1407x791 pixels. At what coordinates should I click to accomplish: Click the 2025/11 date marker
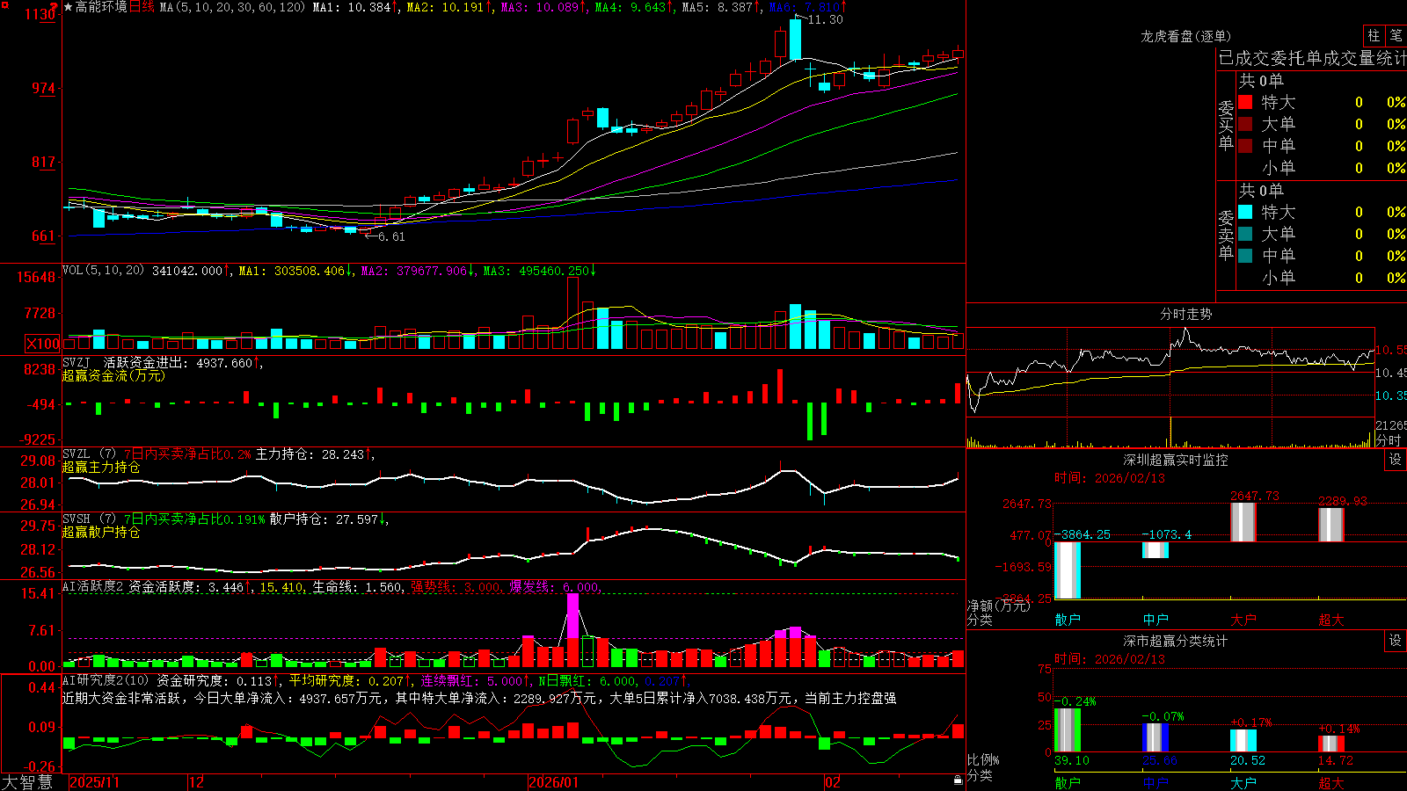[94, 782]
